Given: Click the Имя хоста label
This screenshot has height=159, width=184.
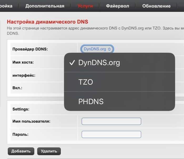Looking at the screenshot, I should (23, 62).
